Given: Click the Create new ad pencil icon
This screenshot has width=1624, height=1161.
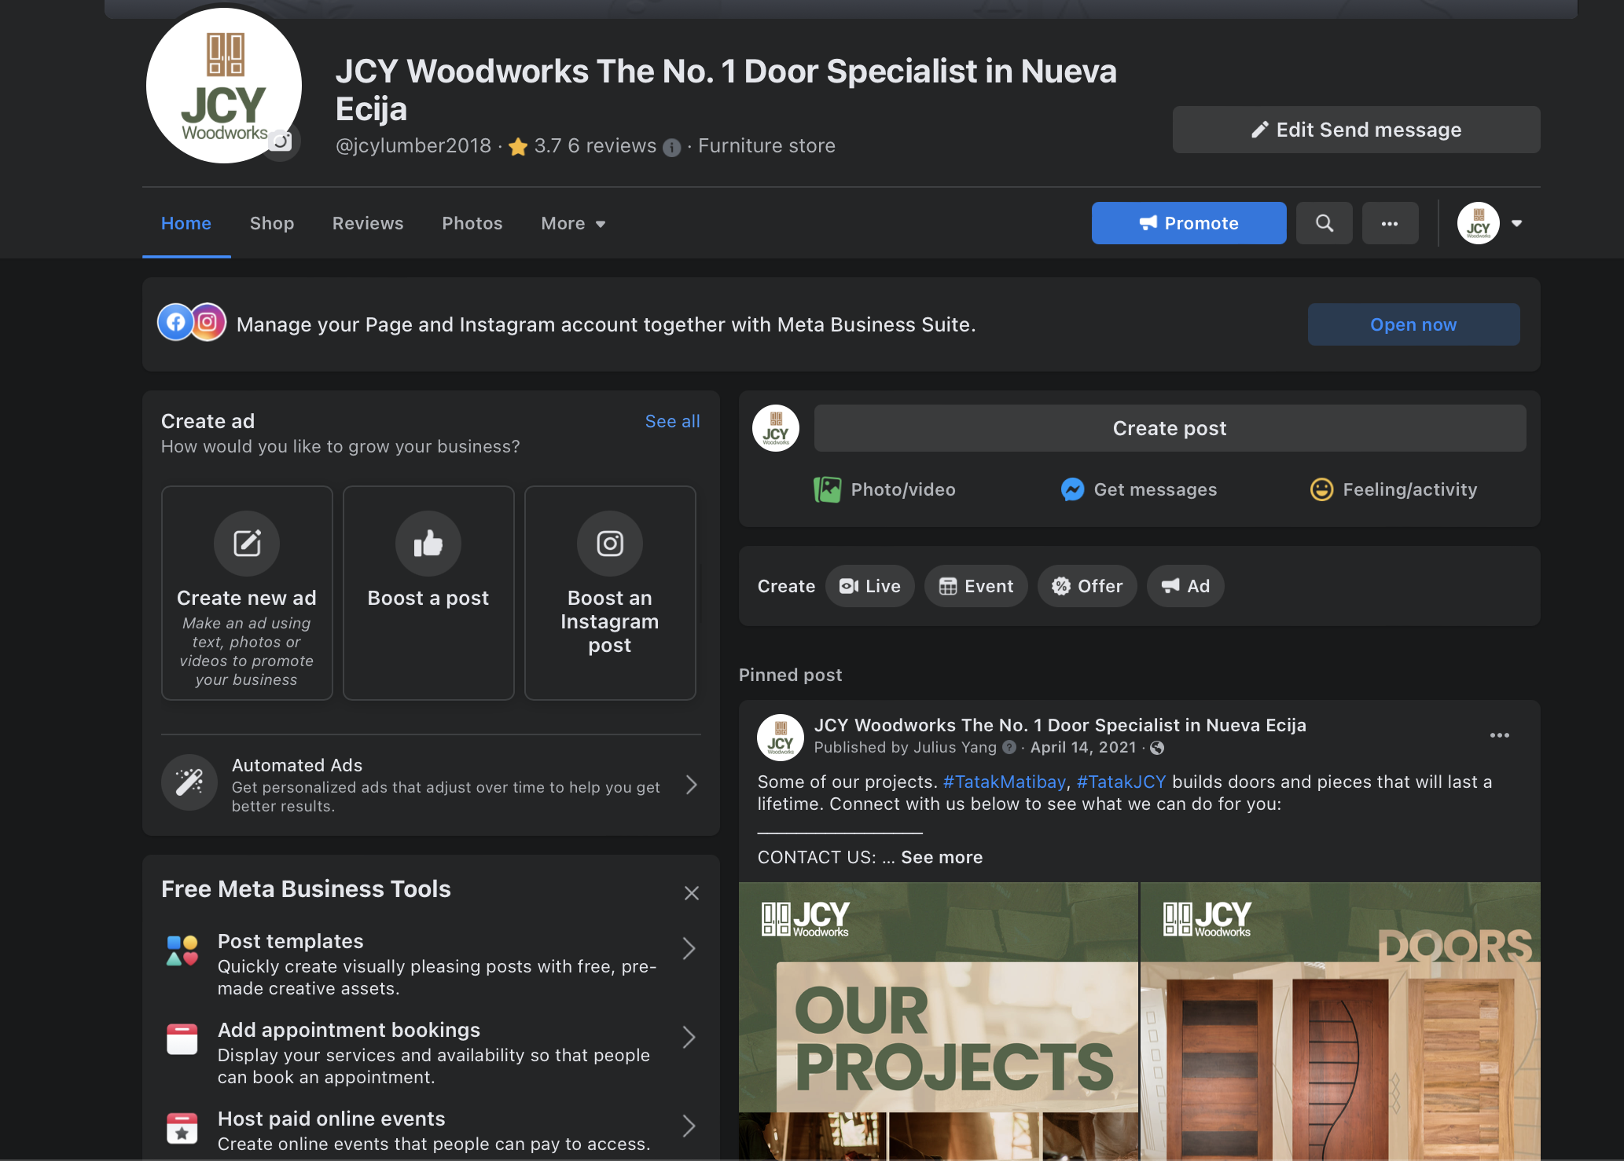Looking at the screenshot, I should (x=246, y=543).
